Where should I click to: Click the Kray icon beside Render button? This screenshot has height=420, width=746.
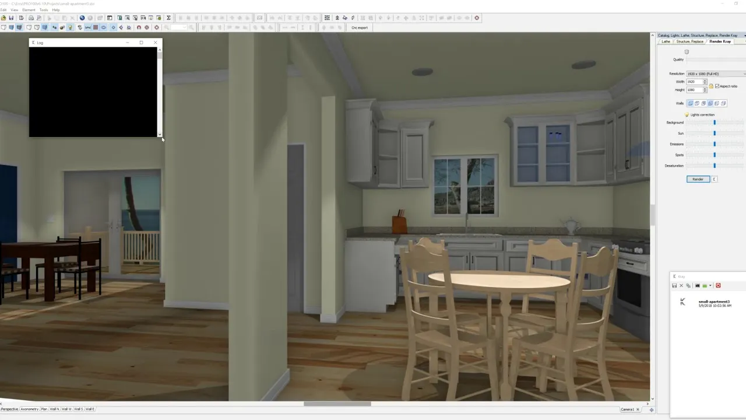click(x=715, y=179)
